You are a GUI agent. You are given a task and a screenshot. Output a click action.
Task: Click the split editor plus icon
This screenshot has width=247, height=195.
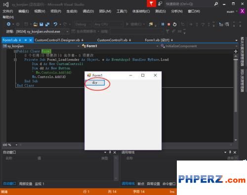tap(236, 51)
